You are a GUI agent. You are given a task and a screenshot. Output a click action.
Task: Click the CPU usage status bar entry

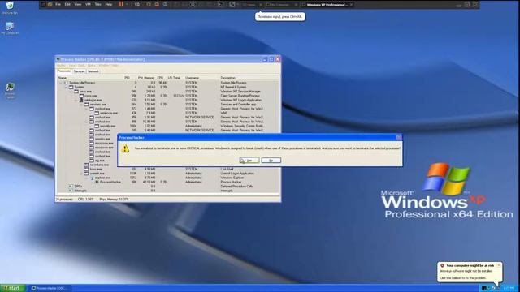click(x=86, y=199)
